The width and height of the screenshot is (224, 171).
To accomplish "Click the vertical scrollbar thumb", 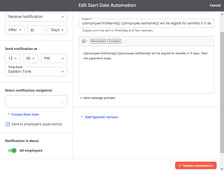I will pyautogui.click(x=222, y=92).
